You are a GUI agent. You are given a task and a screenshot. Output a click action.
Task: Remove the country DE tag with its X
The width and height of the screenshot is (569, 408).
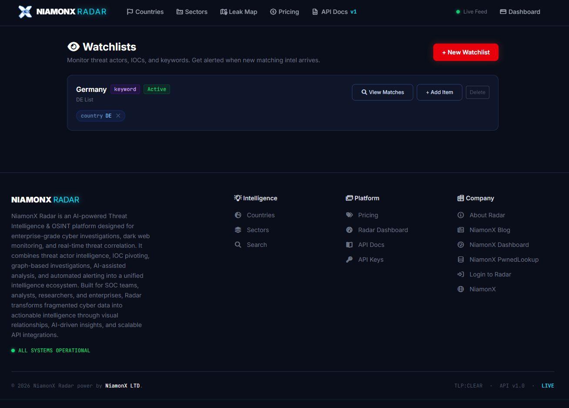point(118,116)
